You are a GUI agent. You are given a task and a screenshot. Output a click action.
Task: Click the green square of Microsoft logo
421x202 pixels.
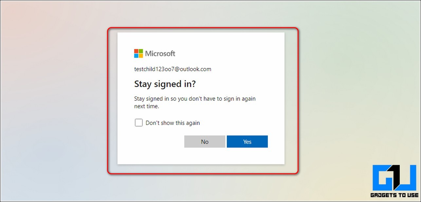[141, 51]
